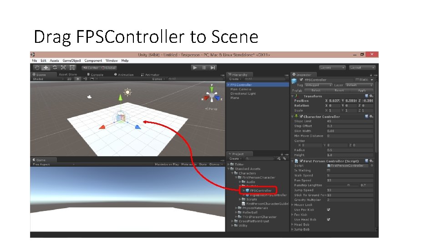Screen dimensions: 437x246
Task: Adjust the Runstep Lengthen slider
Action: coord(342,185)
